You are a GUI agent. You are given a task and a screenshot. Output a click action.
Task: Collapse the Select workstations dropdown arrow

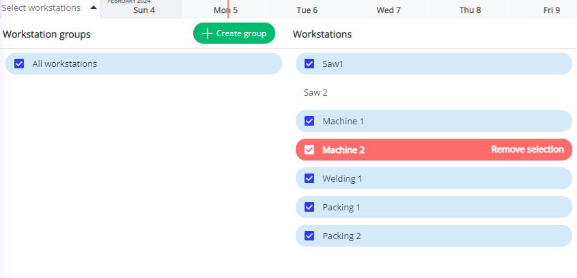point(94,8)
